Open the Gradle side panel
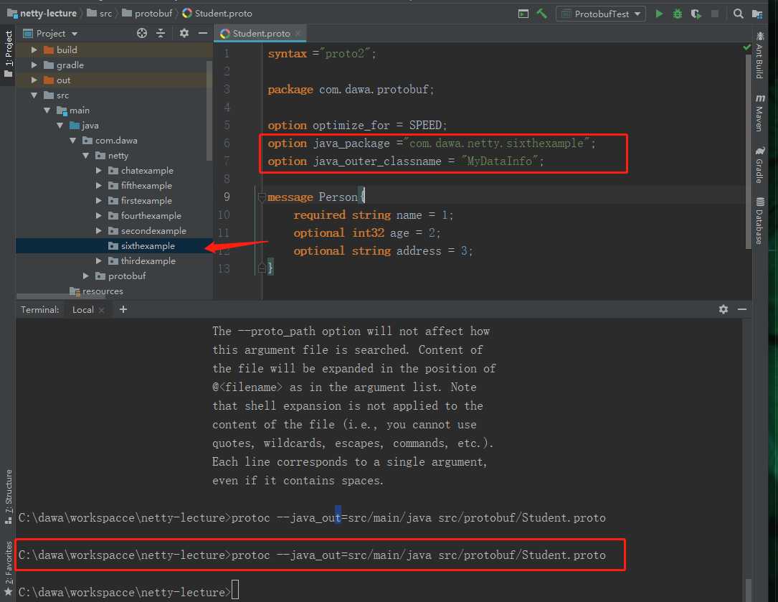Viewport: 778px width, 602px height. (759, 165)
